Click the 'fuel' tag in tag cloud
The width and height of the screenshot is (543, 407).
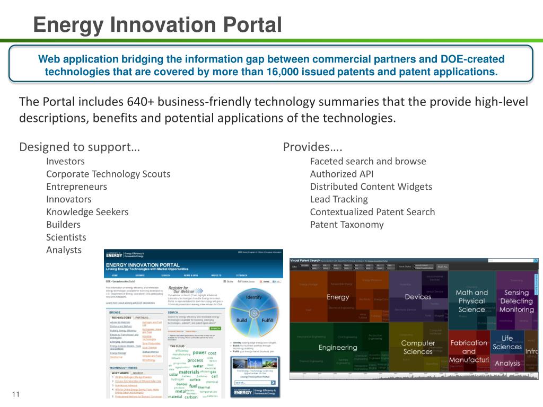(193, 386)
